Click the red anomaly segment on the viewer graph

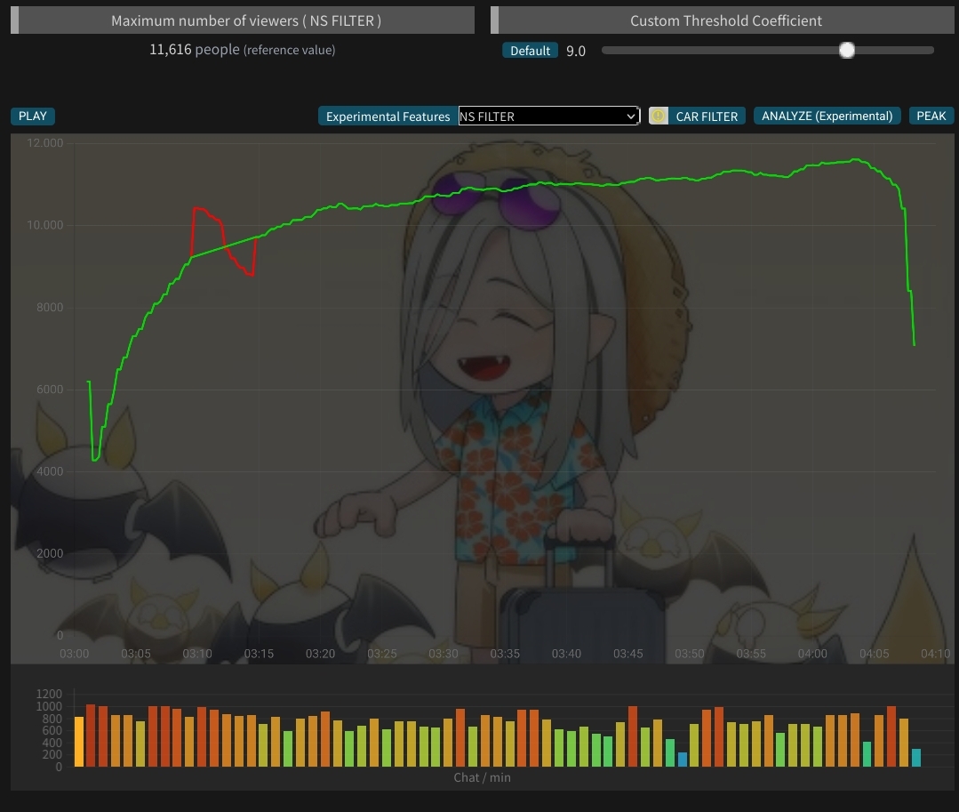click(x=223, y=242)
